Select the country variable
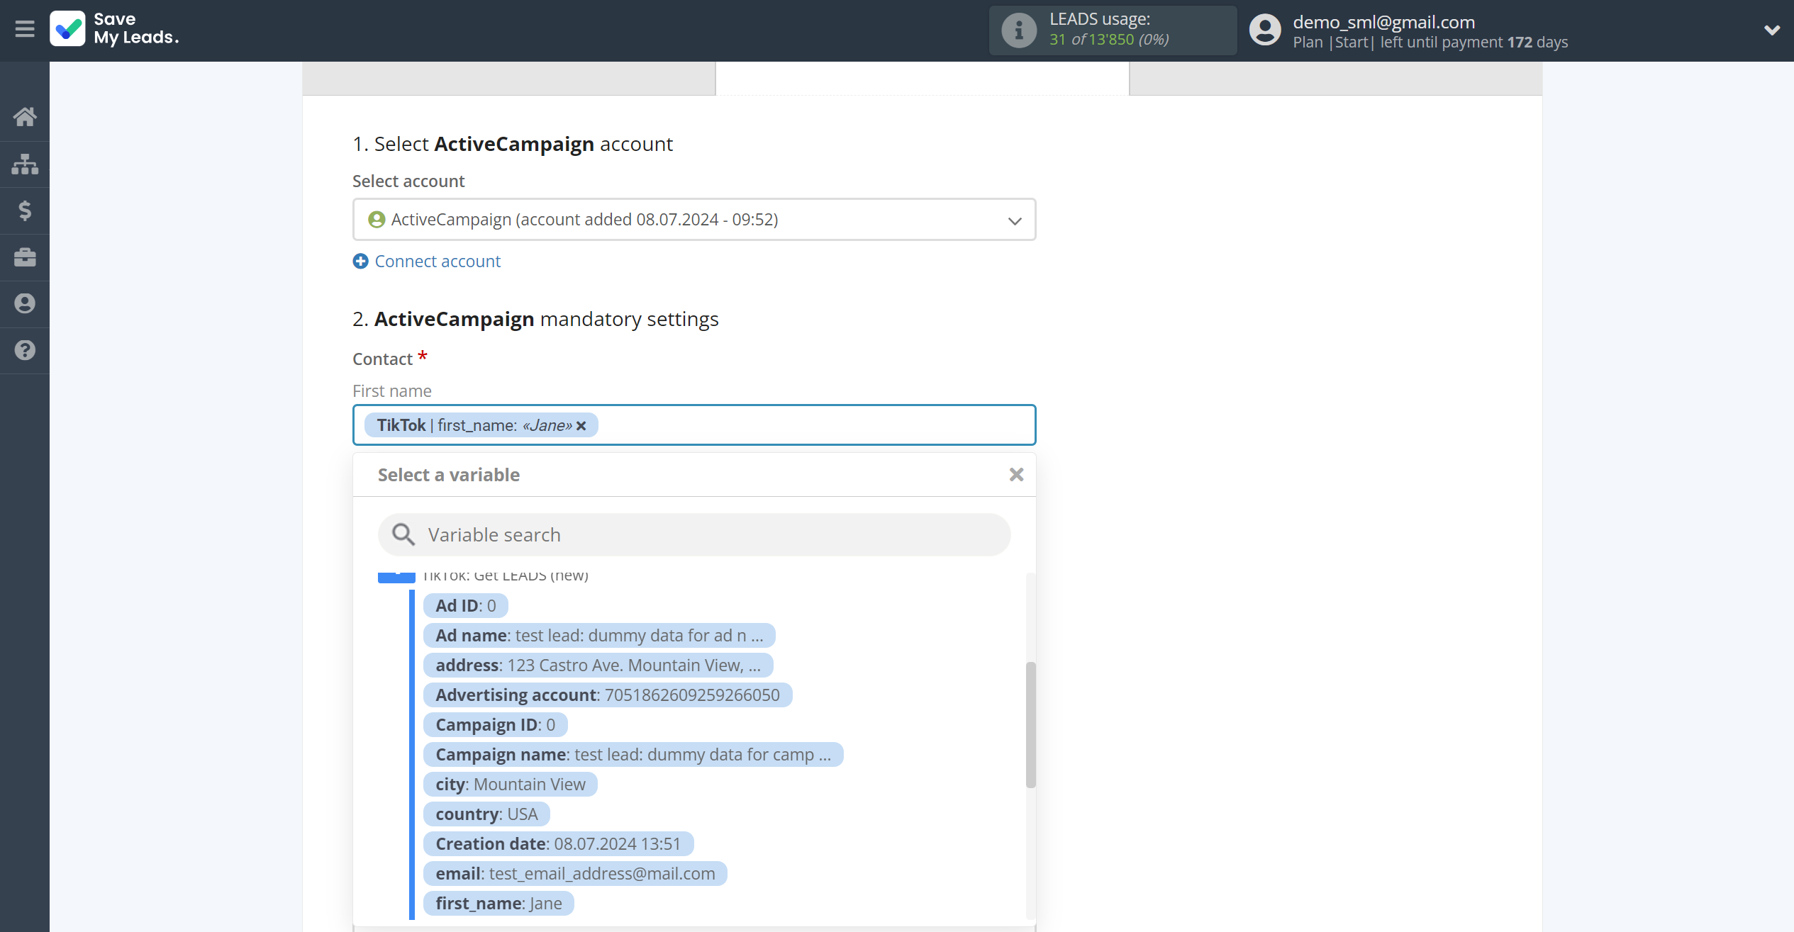Screen dimensions: 1794x932 tap(486, 814)
